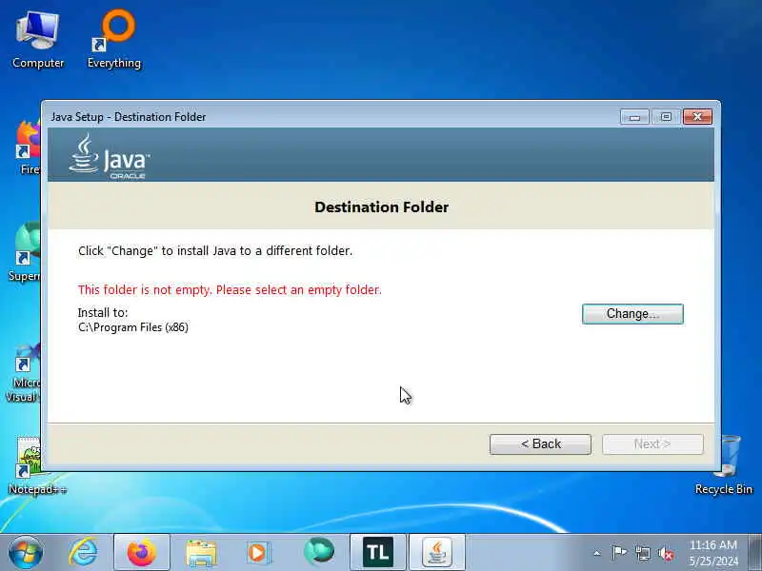Open the Windows Start menu orb

[x=26, y=552]
